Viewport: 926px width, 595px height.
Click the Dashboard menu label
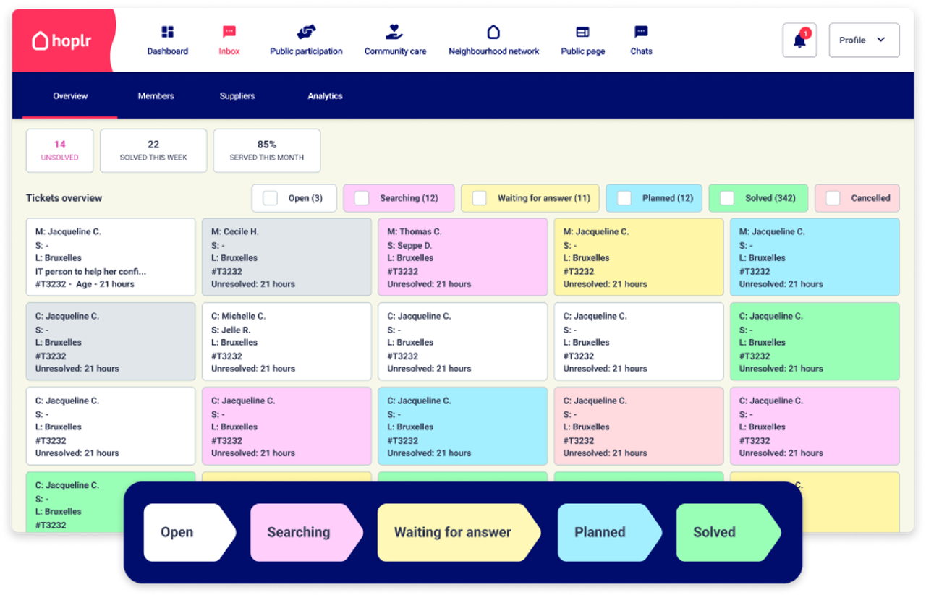click(x=168, y=51)
